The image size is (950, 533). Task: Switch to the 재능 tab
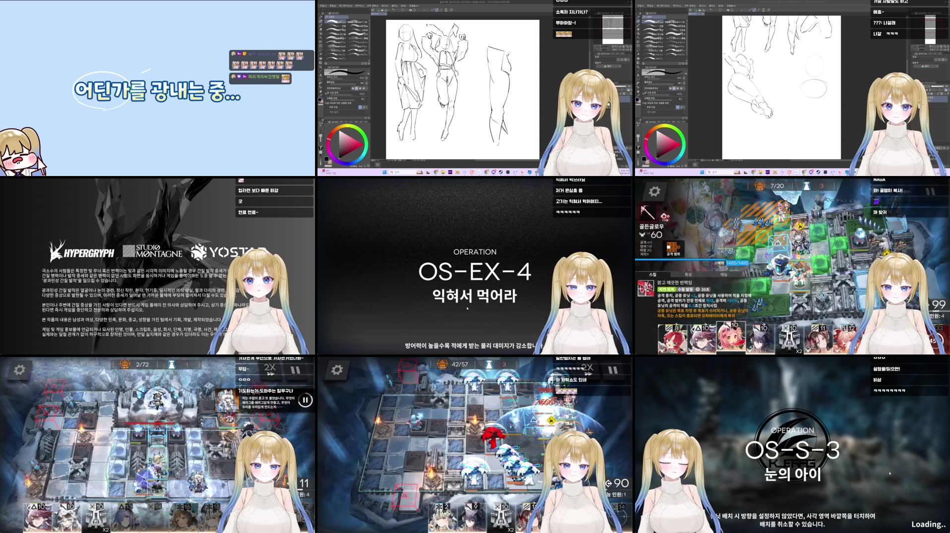[x=723, y=274]
